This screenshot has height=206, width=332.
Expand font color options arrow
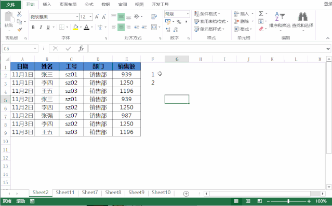coord(92,28)
